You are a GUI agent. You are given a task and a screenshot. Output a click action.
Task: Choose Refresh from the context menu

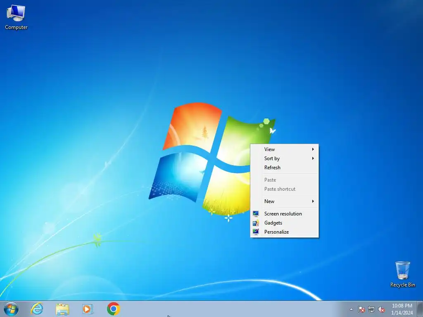tap(284, 168)
